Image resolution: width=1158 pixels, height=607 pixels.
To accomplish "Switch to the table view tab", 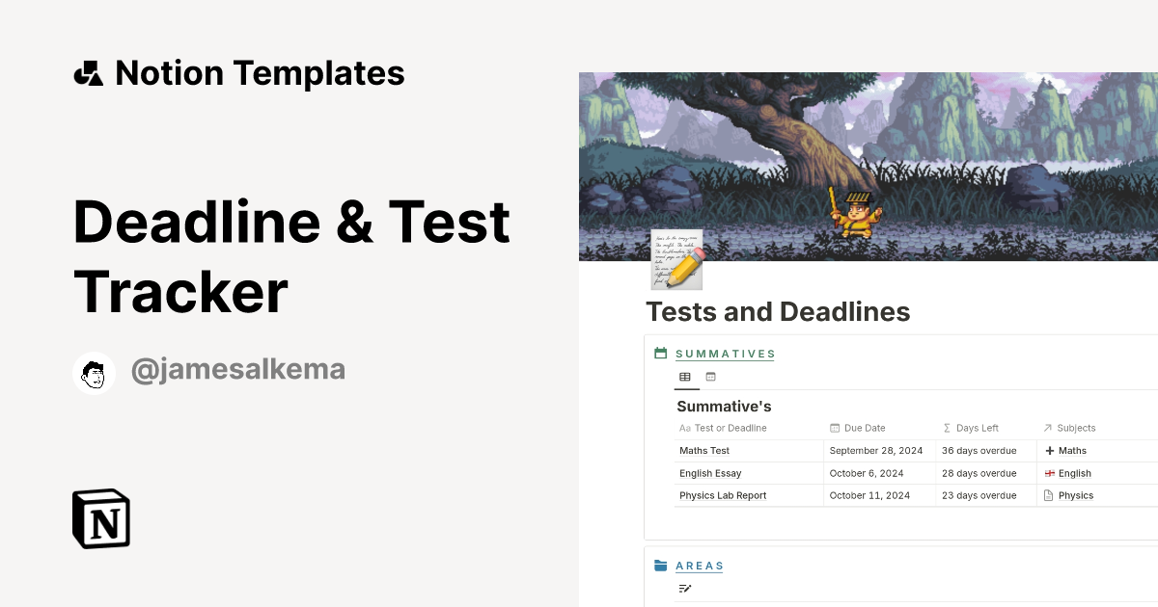I will coord(685,377).
